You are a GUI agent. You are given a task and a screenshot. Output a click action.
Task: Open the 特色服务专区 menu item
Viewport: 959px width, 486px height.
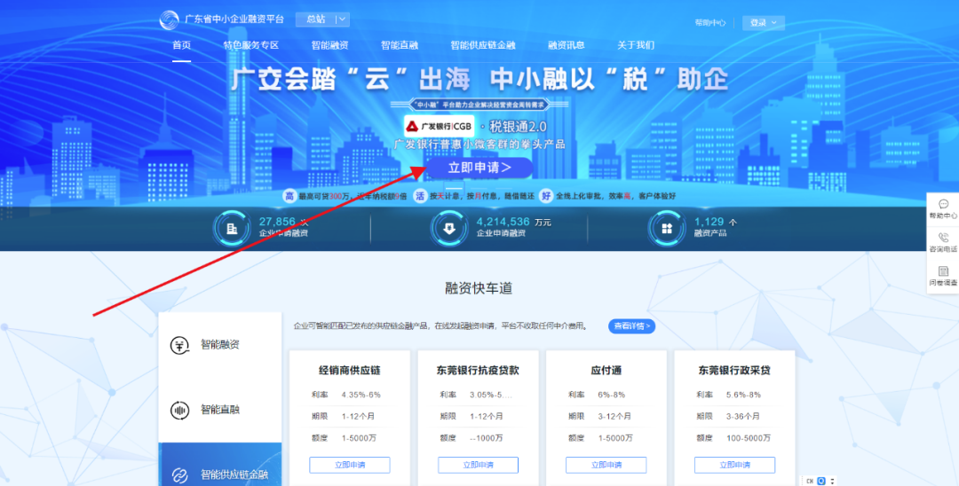(x=250, y=45)
